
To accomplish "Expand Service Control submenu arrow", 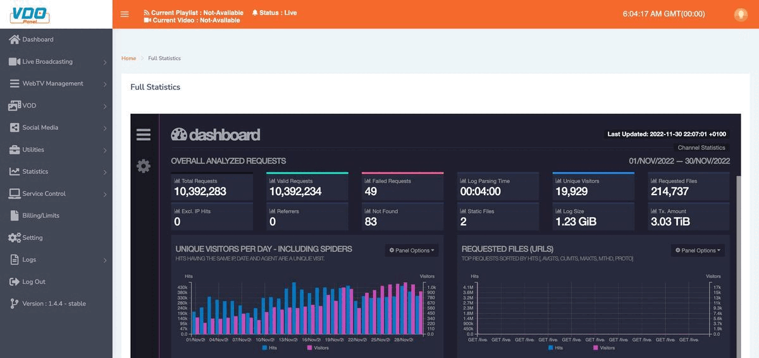I will click(x=105, y=194).
